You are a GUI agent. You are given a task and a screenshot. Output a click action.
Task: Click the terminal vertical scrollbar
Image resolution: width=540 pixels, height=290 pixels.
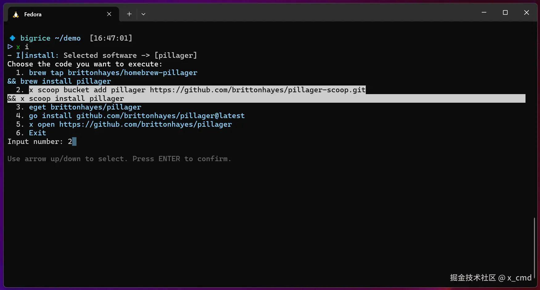click(x=534, y=248)
